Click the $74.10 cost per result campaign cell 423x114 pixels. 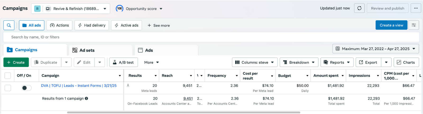(x=258, y=88)
